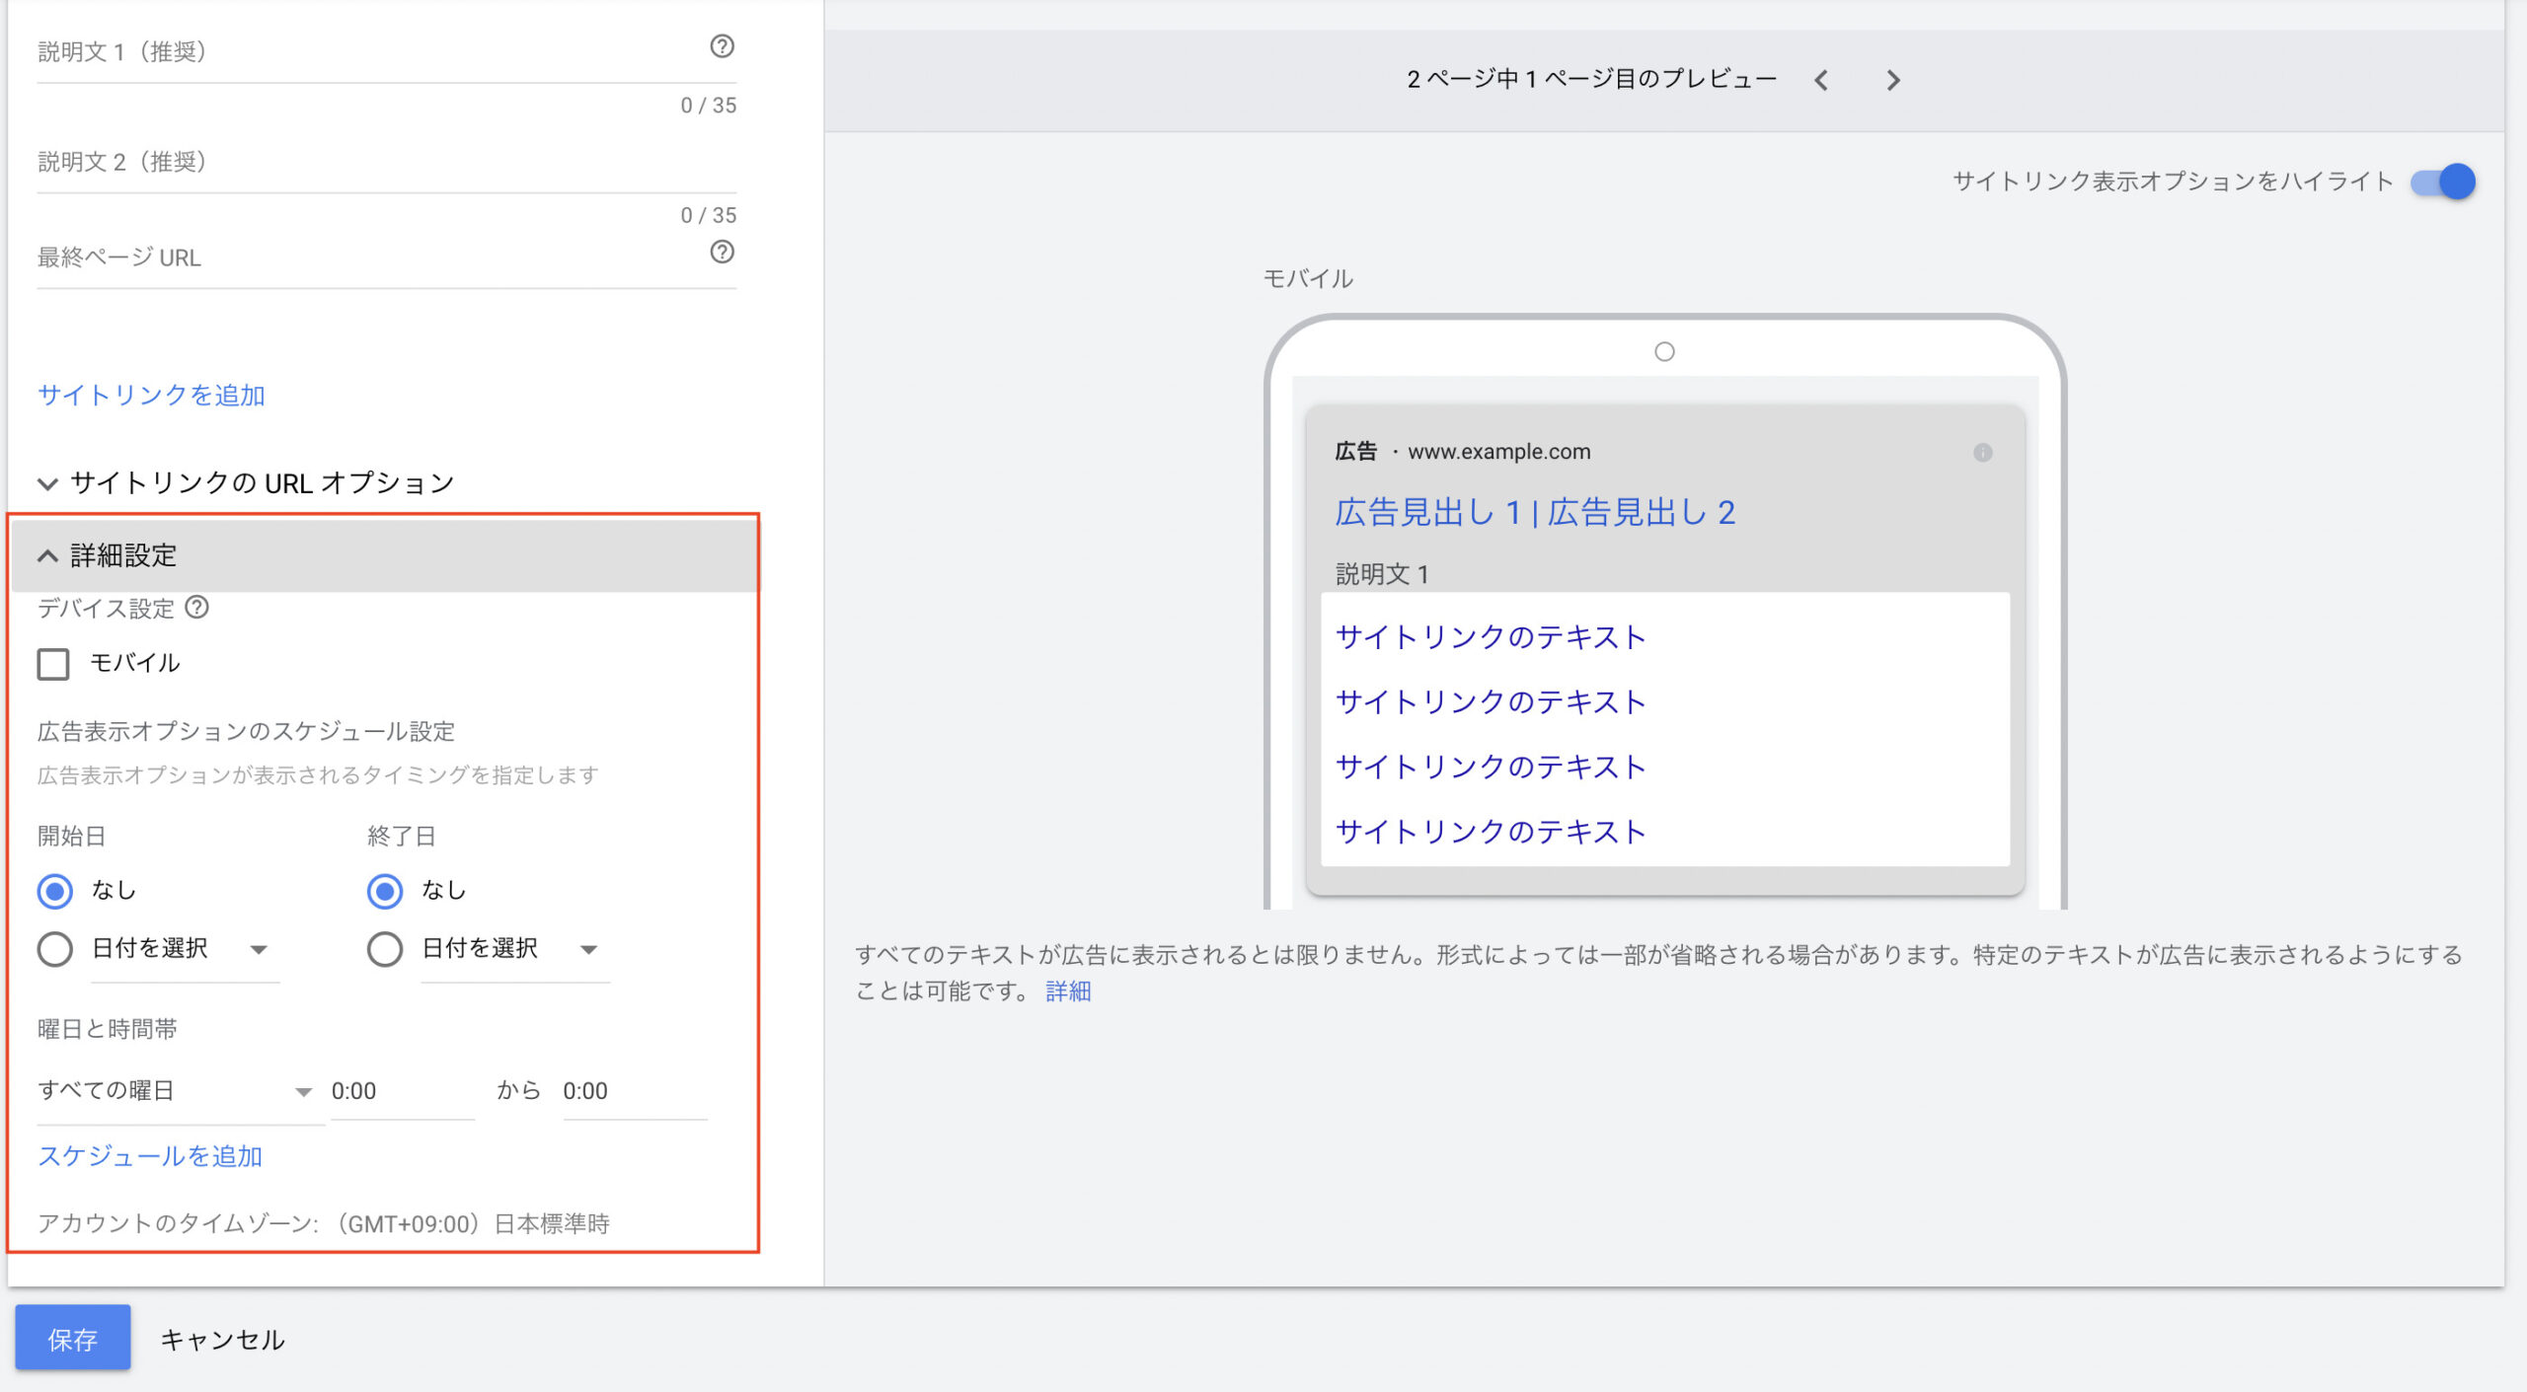The height and width of the screenshot is (1392, 2527).
Task: Go to next preview page arrow
Action: pyautogui.click(x=1892, y=81)
